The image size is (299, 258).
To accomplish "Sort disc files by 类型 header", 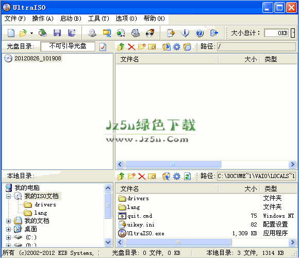I will (x=278, y=59).
